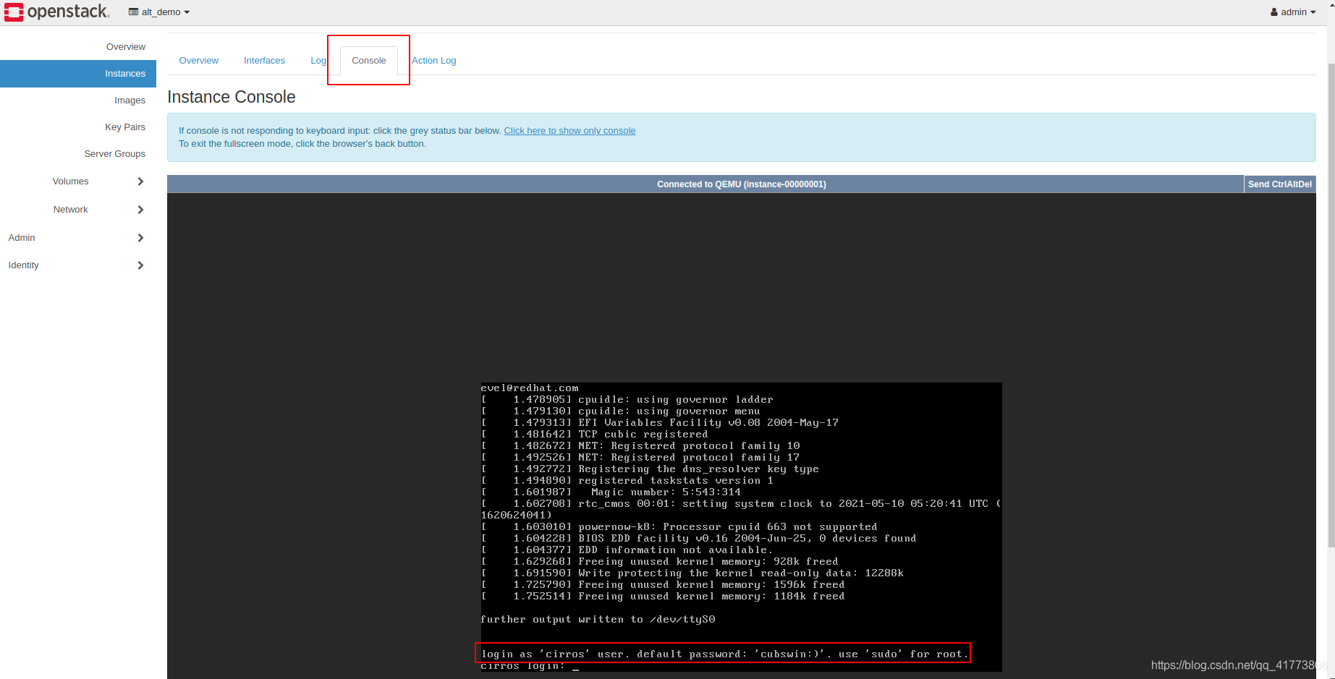Click the 'Instance Console' heading
This screenshot has height=679, width=1335.
tap(232, 97)
